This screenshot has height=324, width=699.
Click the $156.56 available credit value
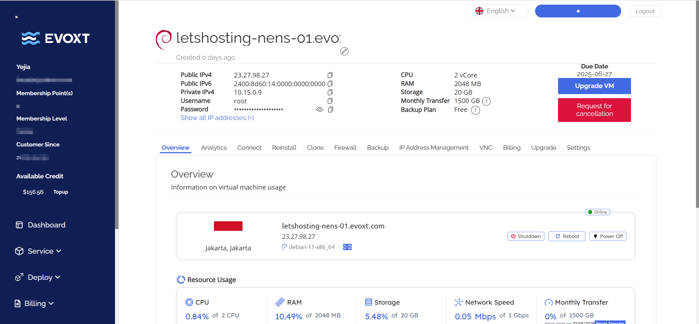coord(33,192)
